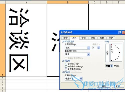The width and height of the screenshot is (125, 92).
Task: Toggle the 两端分散对齐 checkbox
Action: (x=66, y=58)
